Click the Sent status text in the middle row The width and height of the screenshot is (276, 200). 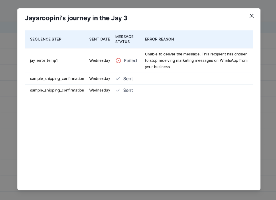point(128,78)
